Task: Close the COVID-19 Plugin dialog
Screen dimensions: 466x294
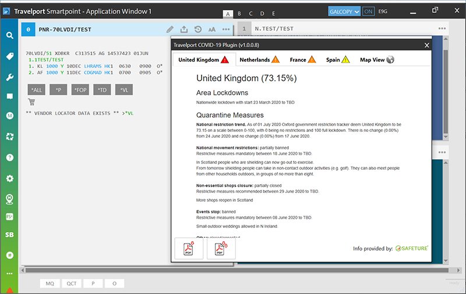Action: 427,45
